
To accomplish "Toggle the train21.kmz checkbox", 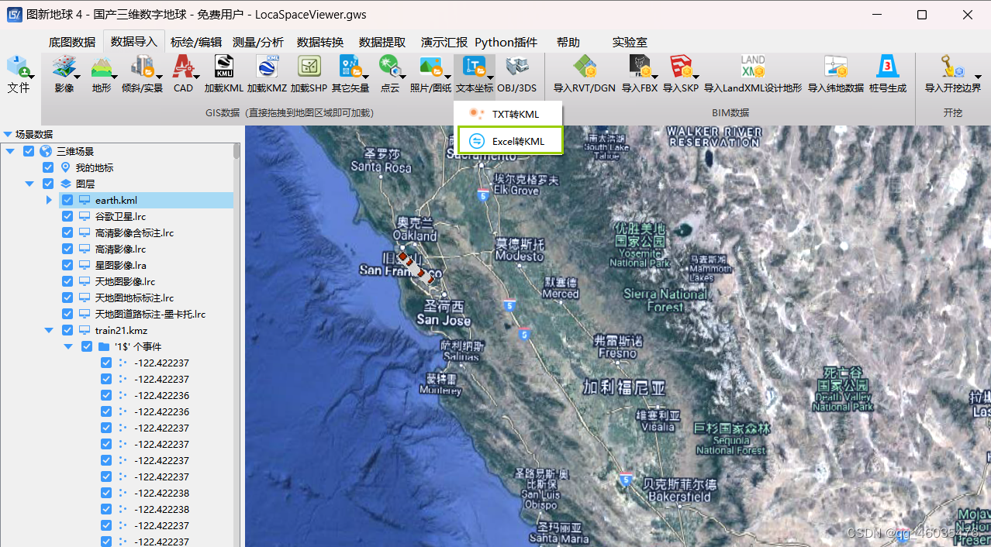I will [x=67, y=330].
